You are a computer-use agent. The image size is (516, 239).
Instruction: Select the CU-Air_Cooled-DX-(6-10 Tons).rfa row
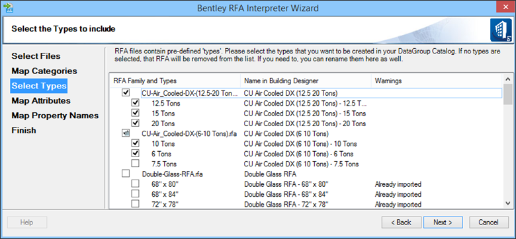point(306,133)
